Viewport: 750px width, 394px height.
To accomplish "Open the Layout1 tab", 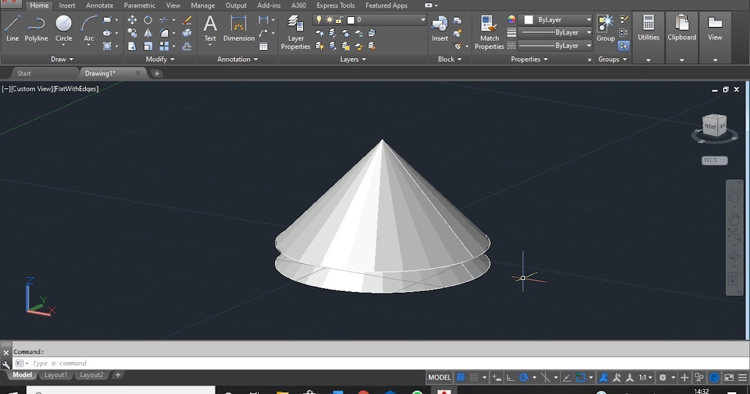I will 56,375.
